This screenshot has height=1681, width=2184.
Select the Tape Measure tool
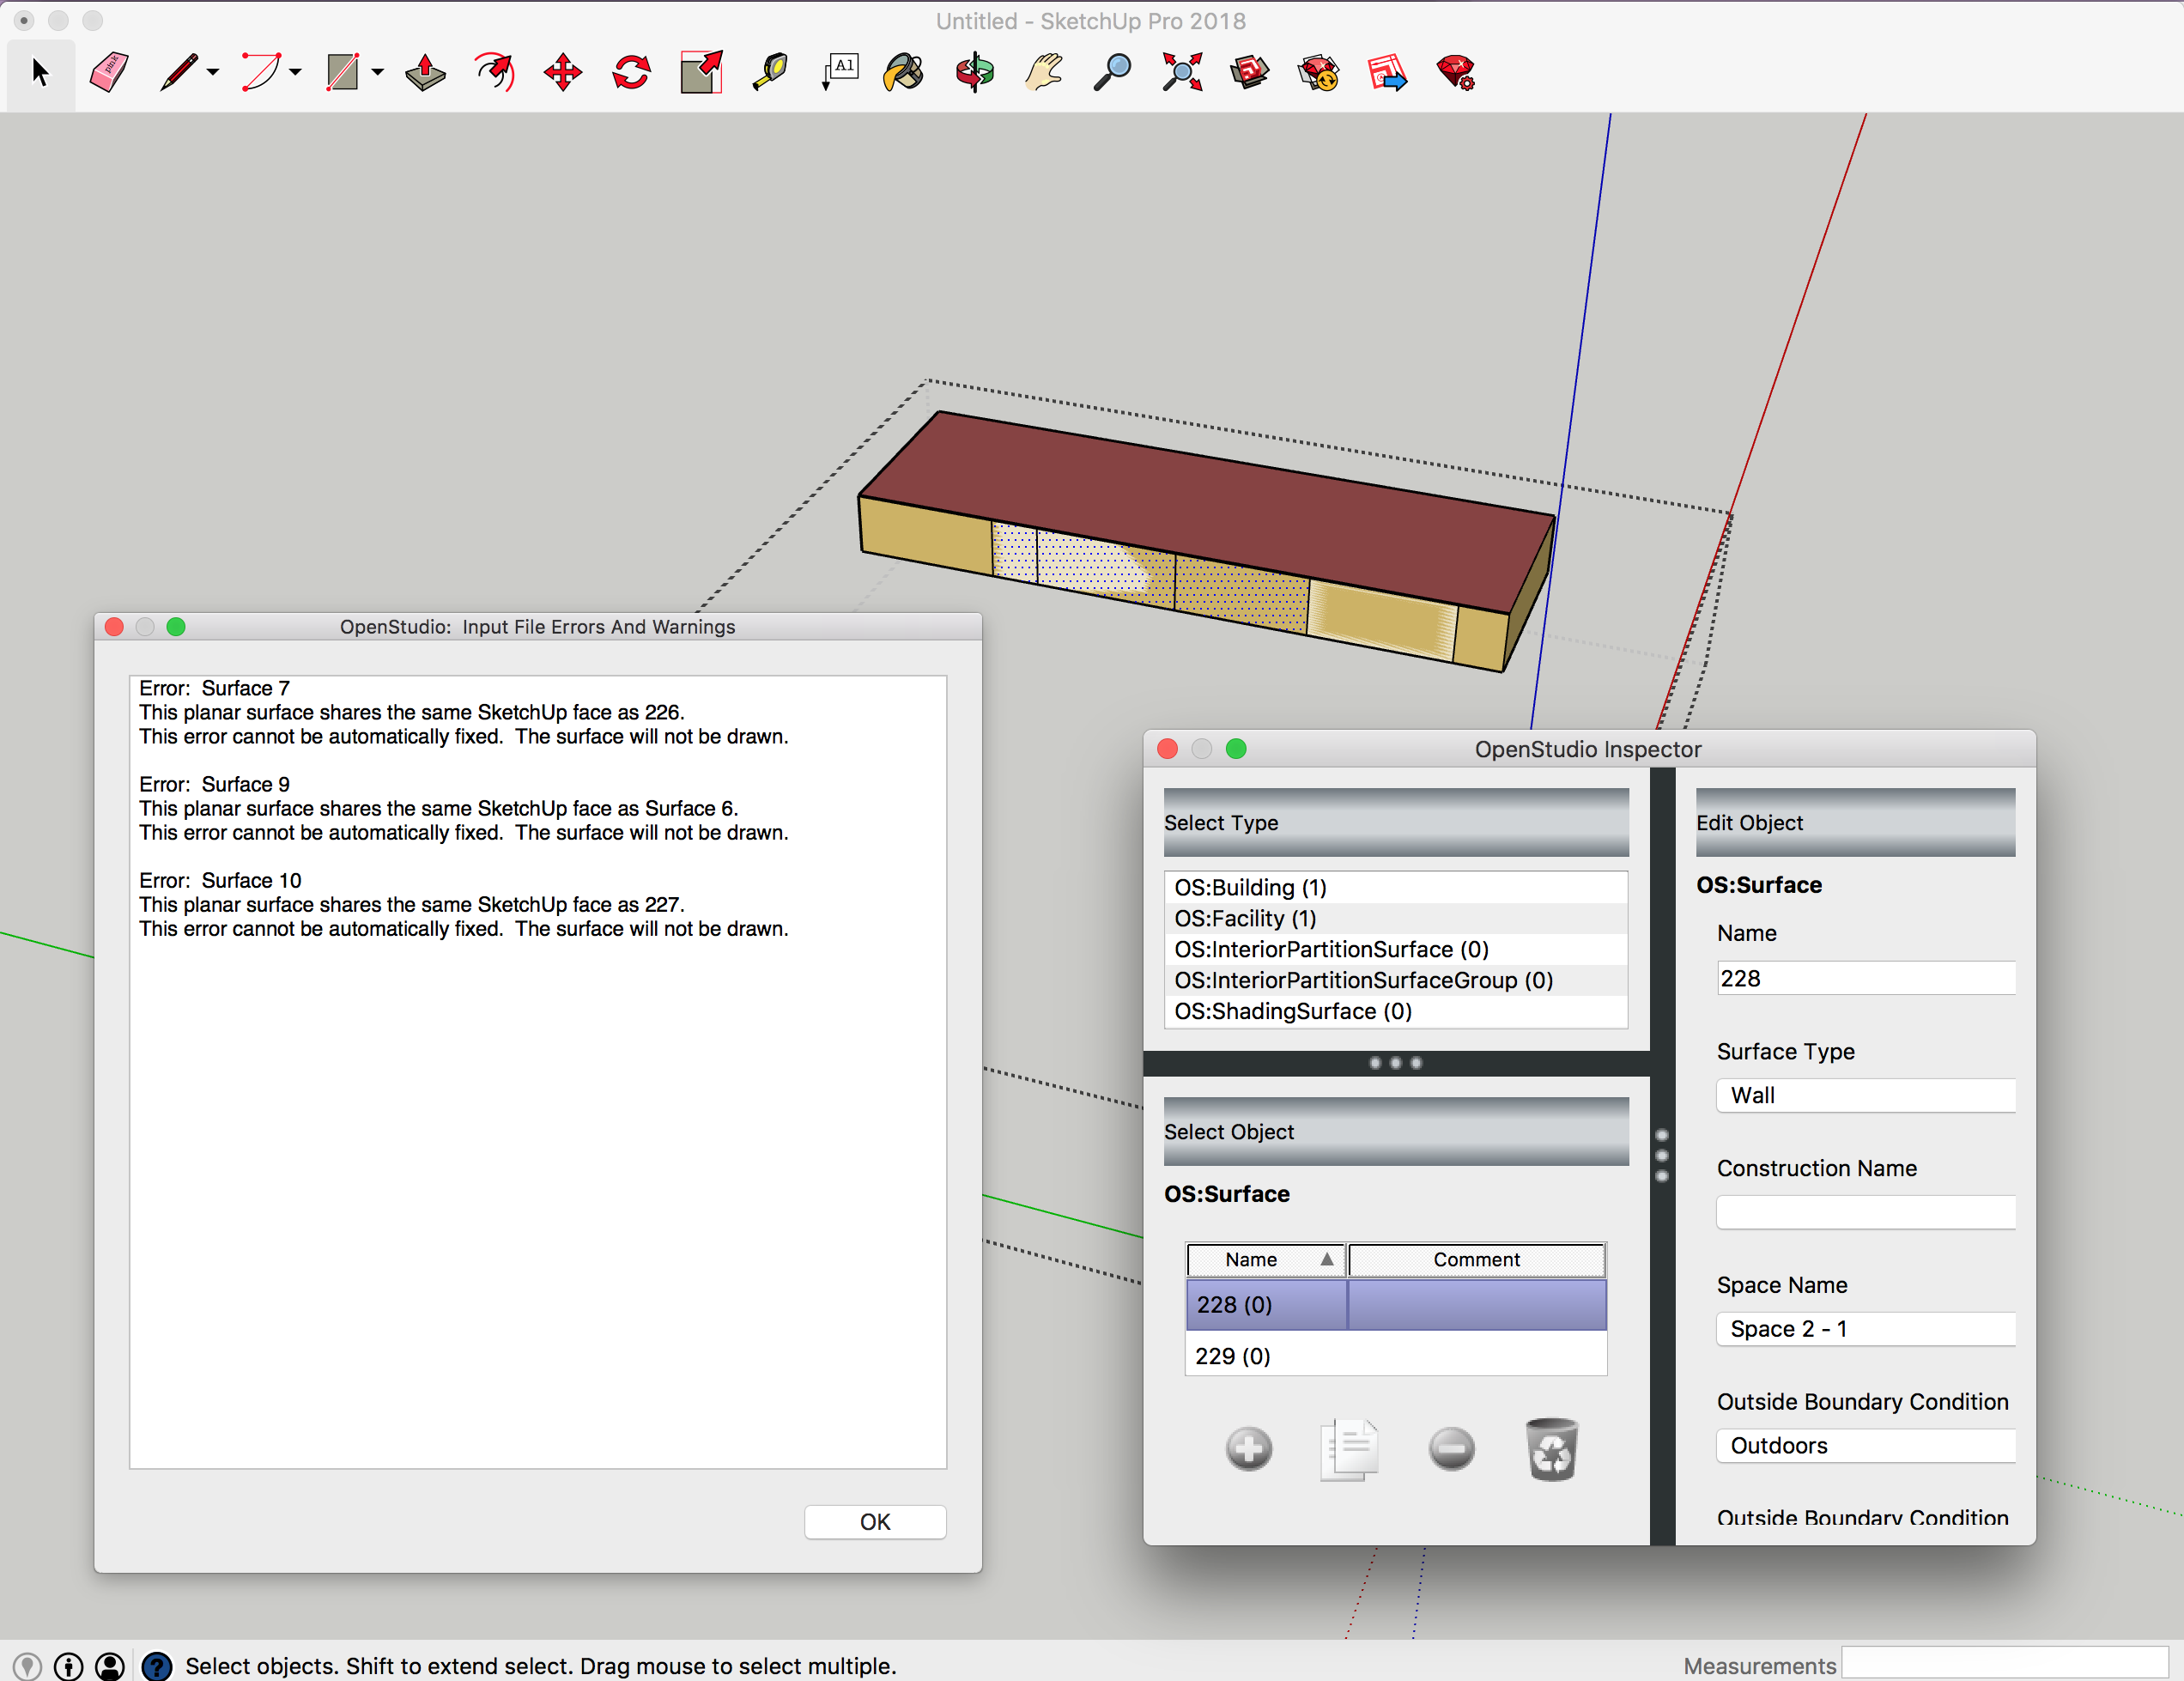(x=770, y=72)
